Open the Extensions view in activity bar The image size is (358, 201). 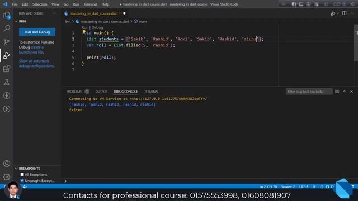point(7,69)
